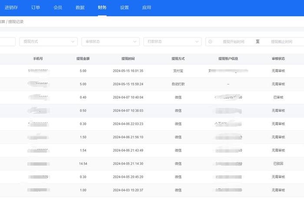
Task: Open the 订单 navigation tab
Action: tap(35, 8)
